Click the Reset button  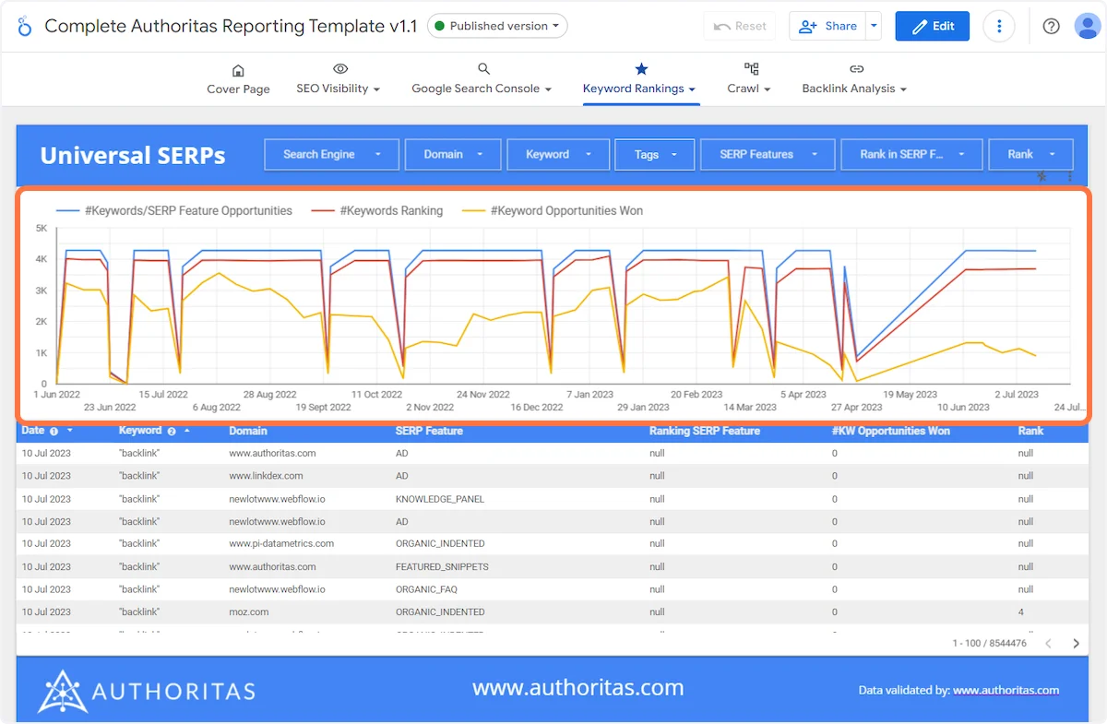(x=740, y=26)
